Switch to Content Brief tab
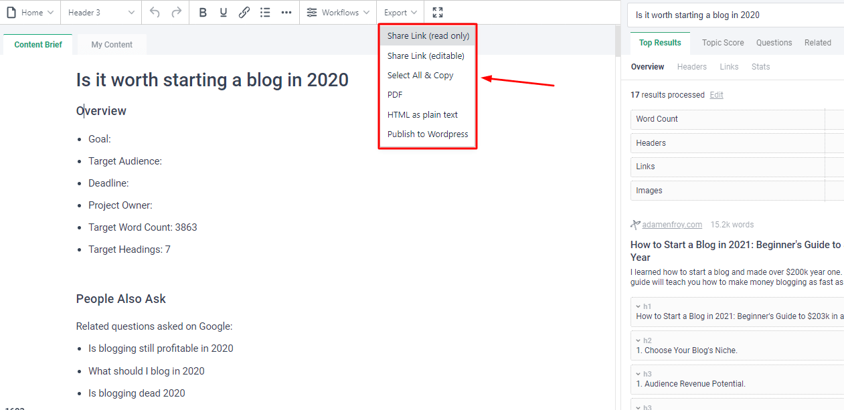 click(x=38, y=45)
